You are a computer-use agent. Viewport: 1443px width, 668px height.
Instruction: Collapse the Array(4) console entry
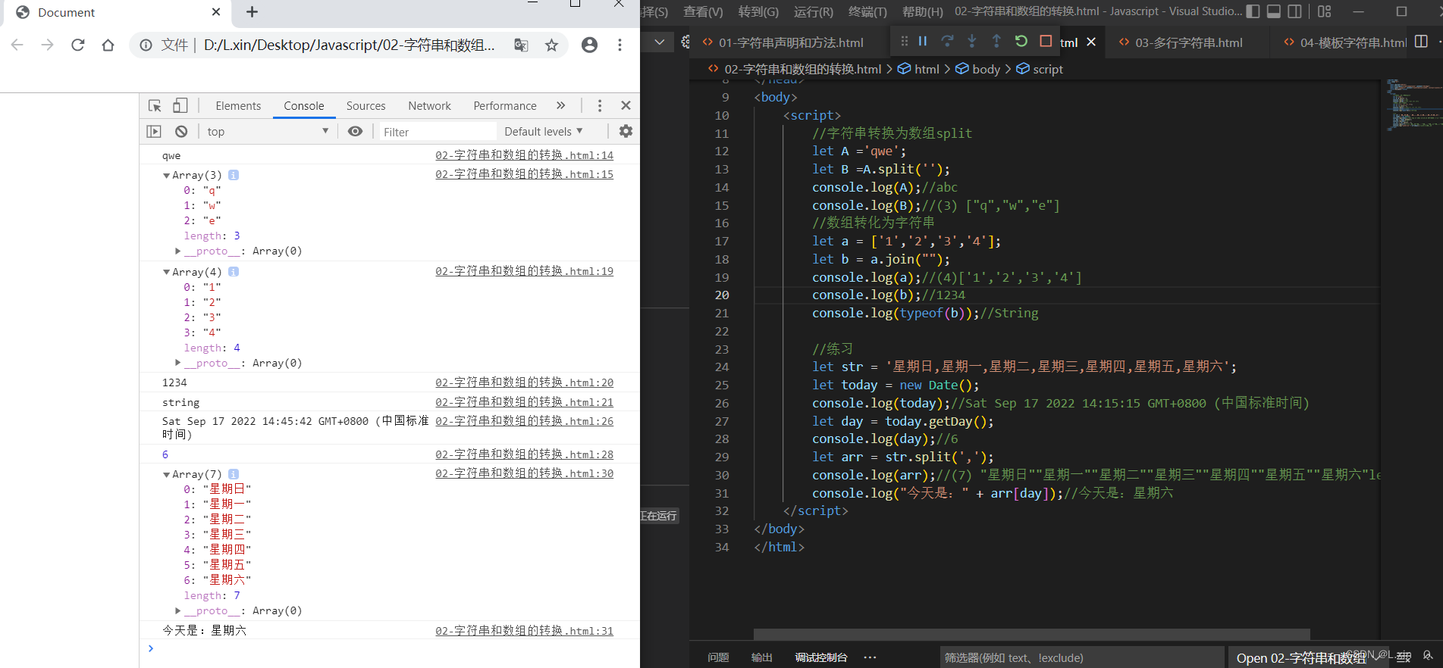[x=167, y=272]
